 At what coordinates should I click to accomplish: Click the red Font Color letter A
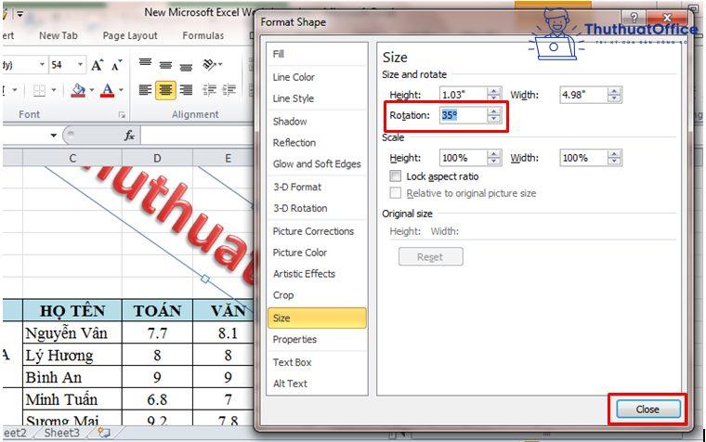click(x=107, y=90)
